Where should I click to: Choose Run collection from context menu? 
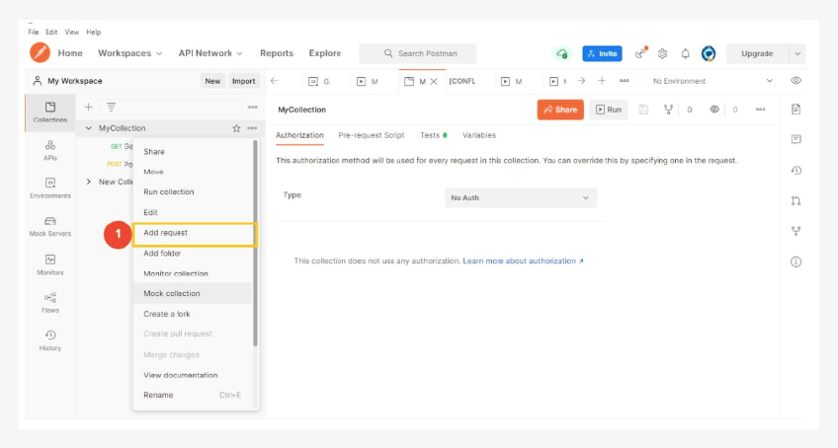(193, 191)
